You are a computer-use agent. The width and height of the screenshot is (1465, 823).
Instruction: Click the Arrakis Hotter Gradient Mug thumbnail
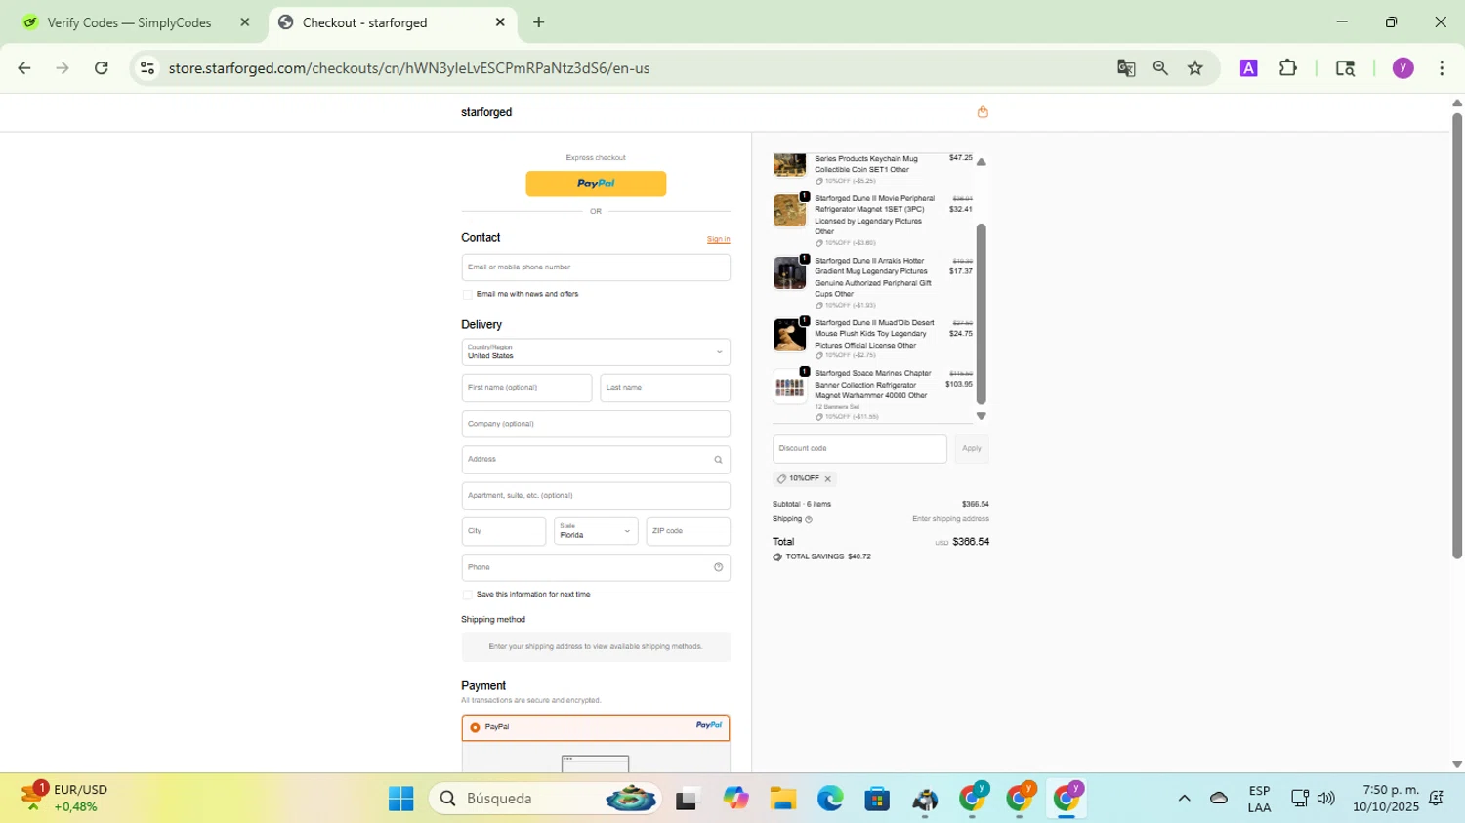click(789, 273)
